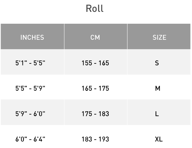This screenshot has height=148, width=192.
Task: Click the 165 - 175 cm cell
Action: (x=95, y=88)
